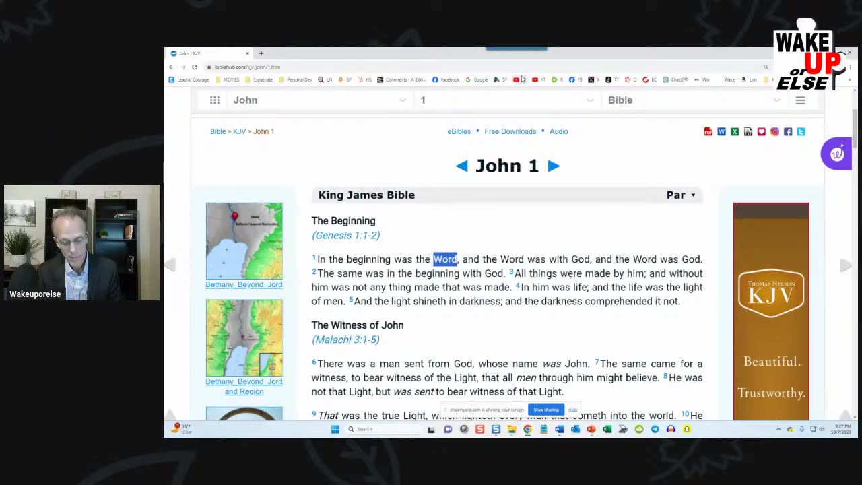Click the purple Wordtune assistant button
This screenshot has width=862, height=485.
(x=836, y=154)
